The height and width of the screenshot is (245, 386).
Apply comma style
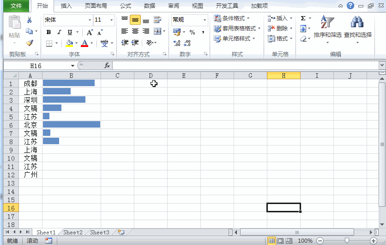tap(203, 32)
